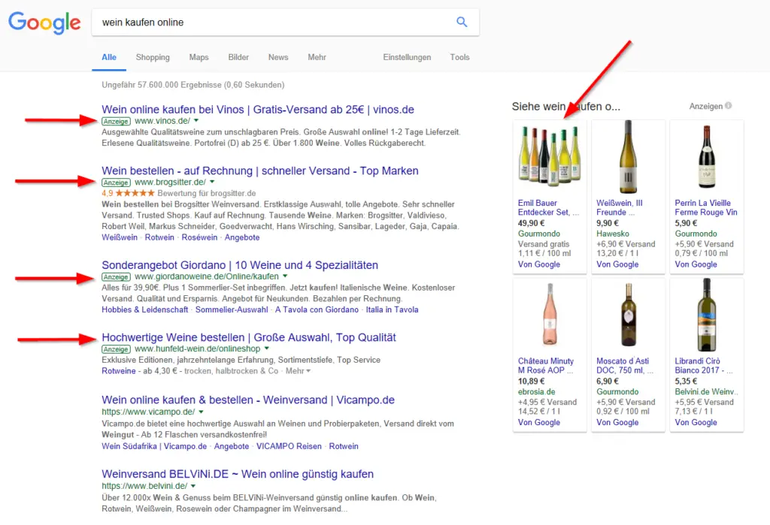
Task: Open Wein online kaufen bei Vinos result
Action: 258,110
